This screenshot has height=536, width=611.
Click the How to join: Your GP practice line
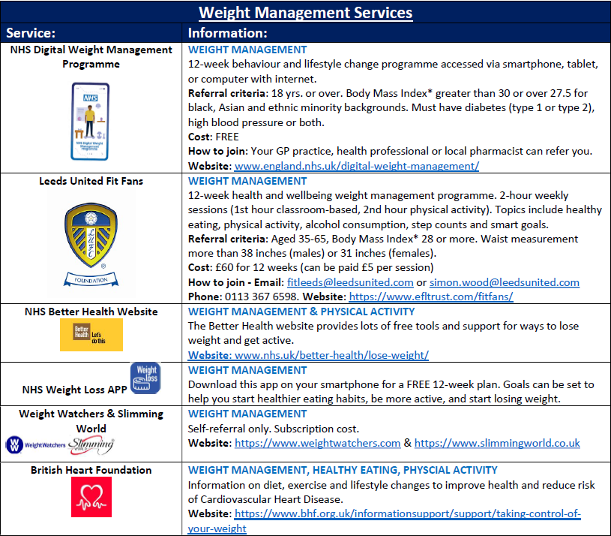pos(390,152)
